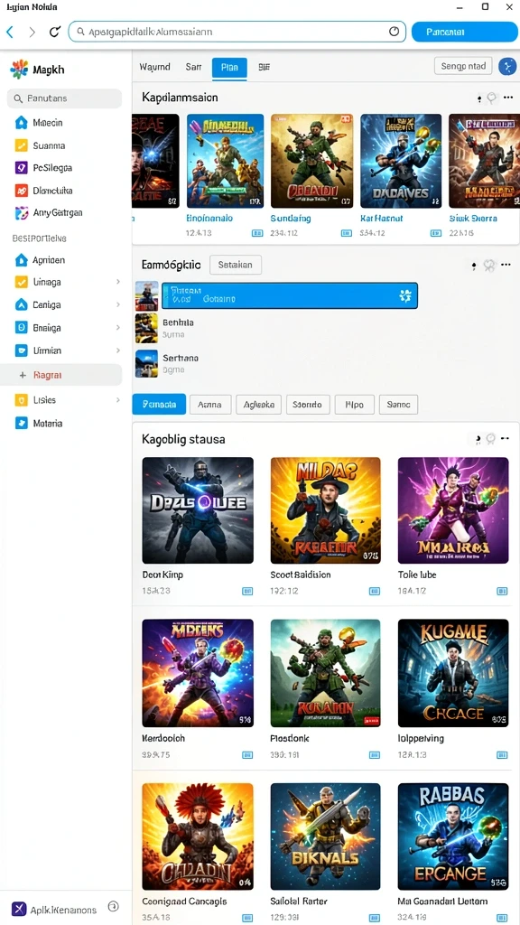The width and height of the screenshot is (520, 925).
Task: Expand the Lisies sidebar chevron
Action: [118, 400]
